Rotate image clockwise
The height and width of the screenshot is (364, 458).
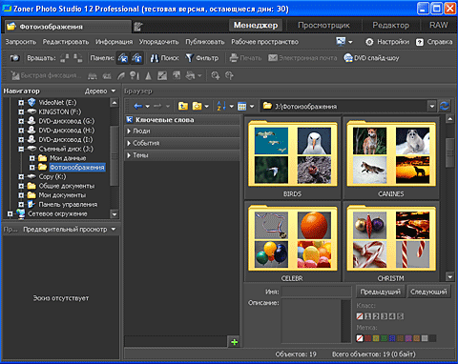[x=78, y=58]
